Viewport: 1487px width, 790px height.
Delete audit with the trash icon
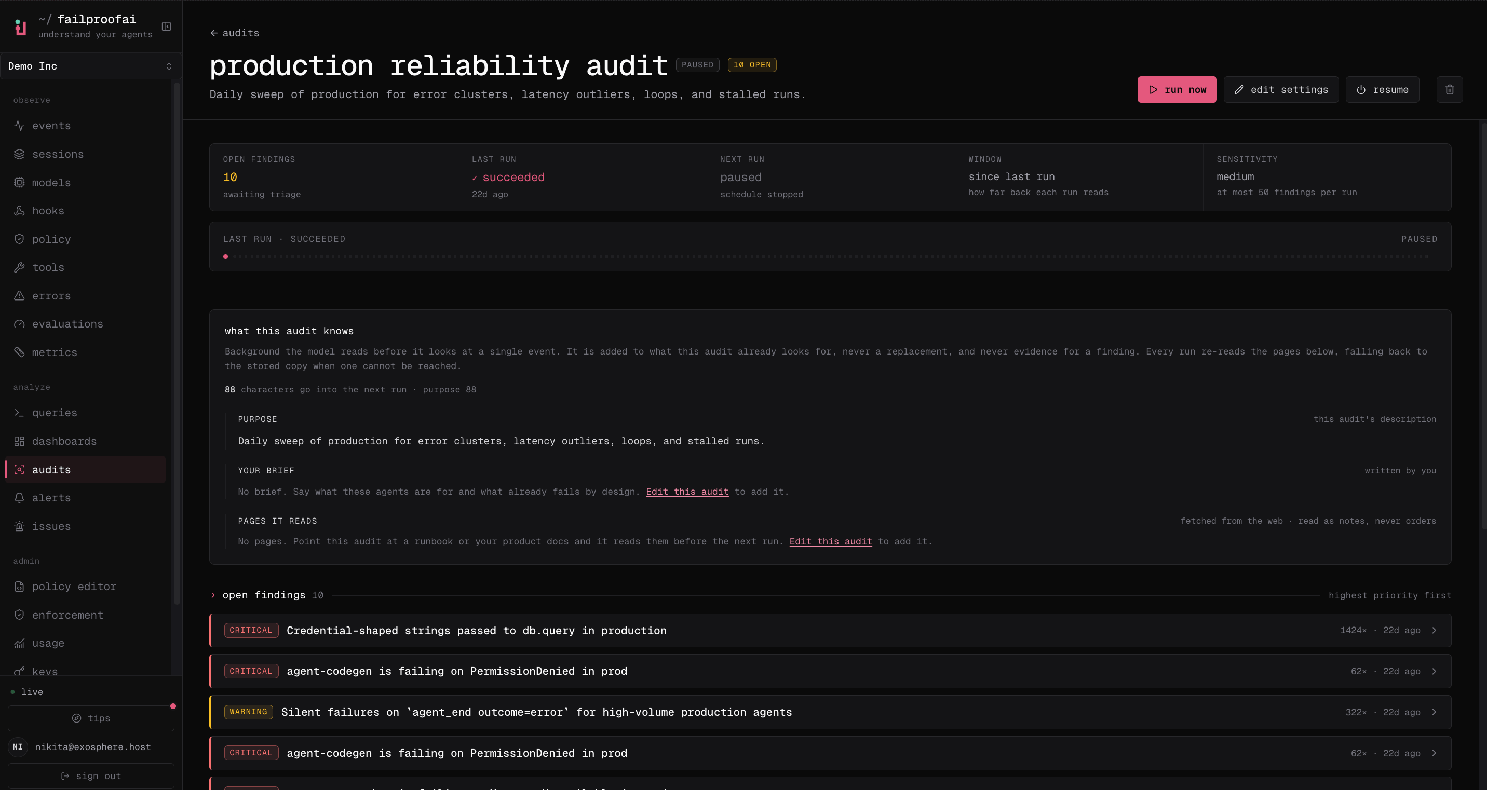[1449, 89]
